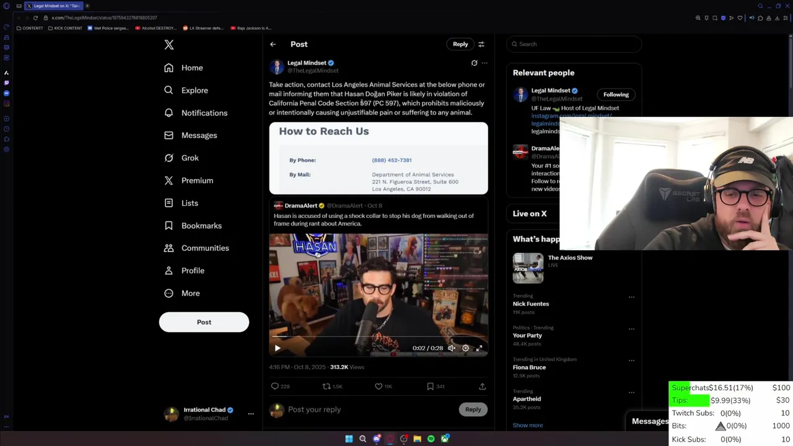Open more options on Legal Mindset post
Viewport: 793px width, 446px height.
point(484,63)
